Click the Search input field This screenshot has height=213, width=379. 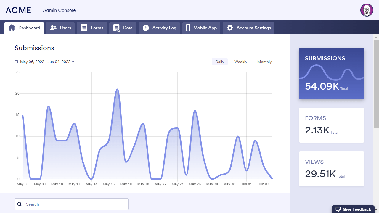tap(72, 204)
